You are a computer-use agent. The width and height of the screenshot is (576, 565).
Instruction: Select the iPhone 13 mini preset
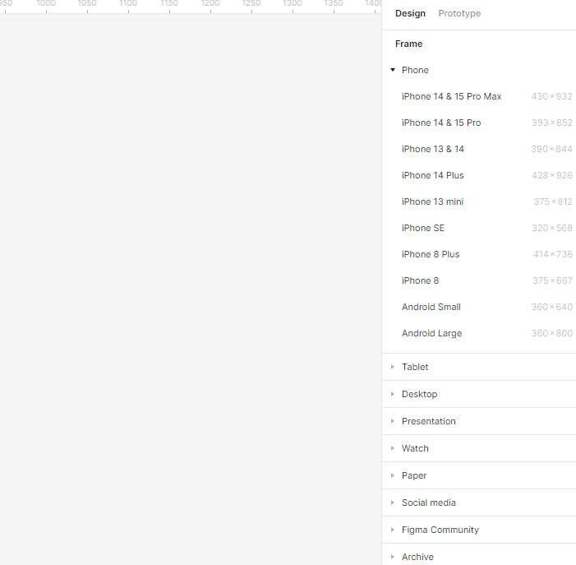pyautogui.click(x=479, y=201)
